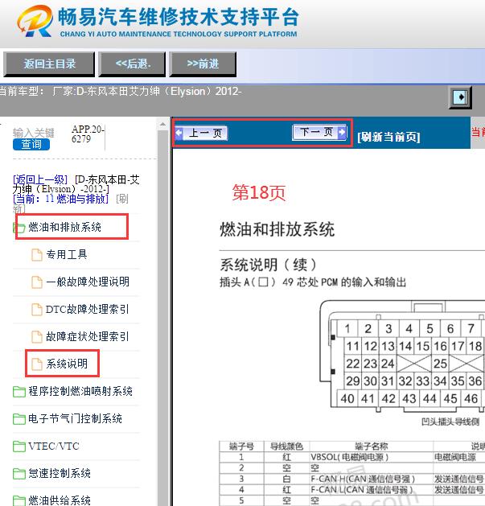Click the 导线颜色 table header

click(x=286, y=446)
